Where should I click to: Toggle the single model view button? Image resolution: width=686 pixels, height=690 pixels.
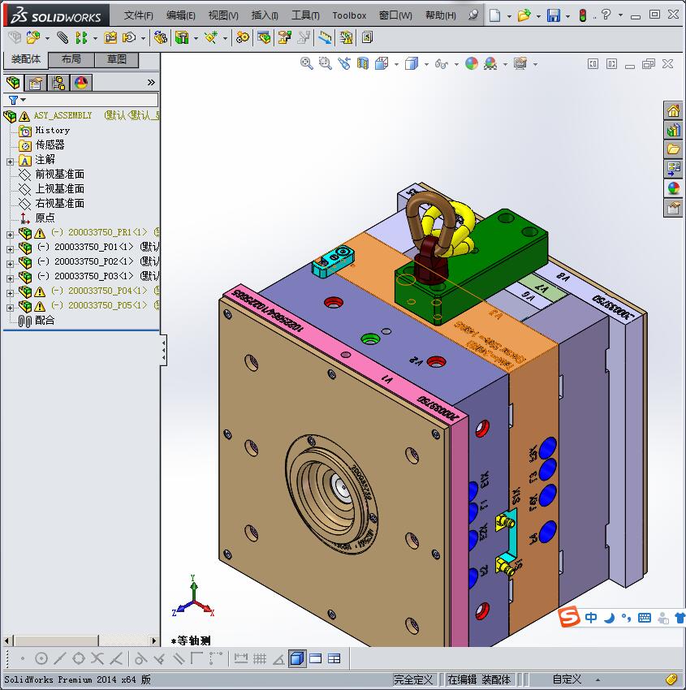297,658
